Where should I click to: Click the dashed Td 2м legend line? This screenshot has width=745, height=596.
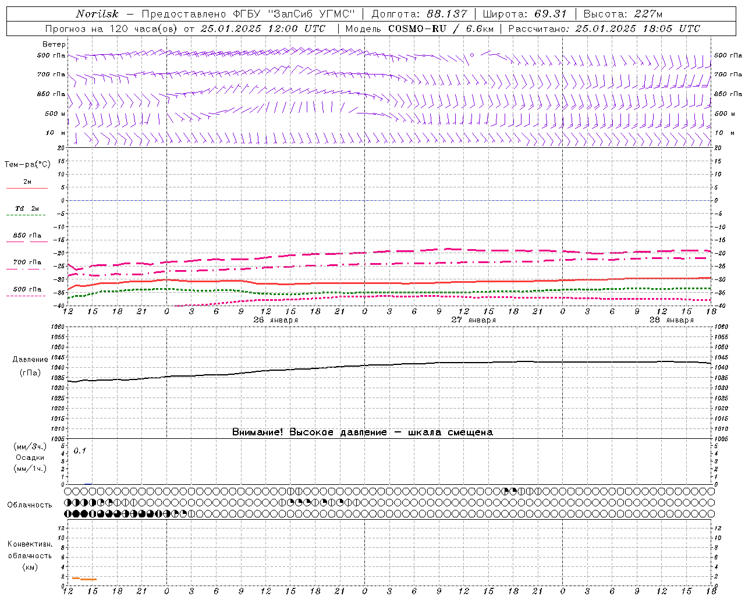coord(26,215)
